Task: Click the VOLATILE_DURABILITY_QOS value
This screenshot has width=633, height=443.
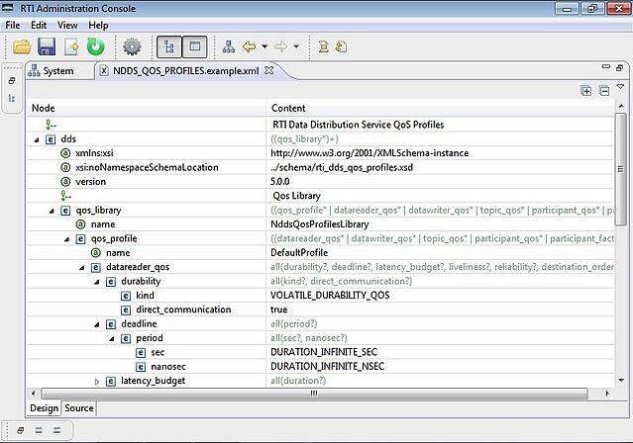Action: pos(330,295)
